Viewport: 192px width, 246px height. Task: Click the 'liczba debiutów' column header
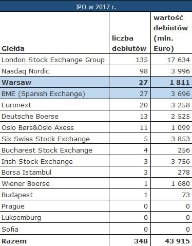[129, 43]
